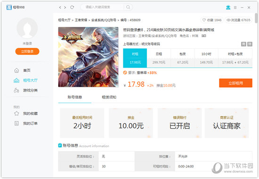Click the home icon beside 首页
The width and height of the screenshot is (259, 179).
pyautogui.click(x=16, y=70)
